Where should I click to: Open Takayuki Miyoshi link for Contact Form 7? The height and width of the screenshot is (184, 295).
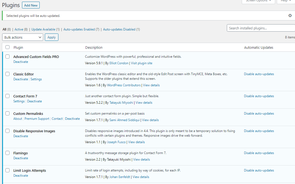click(121, 103)
